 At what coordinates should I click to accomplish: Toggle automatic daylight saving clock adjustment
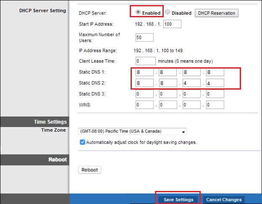82,142
